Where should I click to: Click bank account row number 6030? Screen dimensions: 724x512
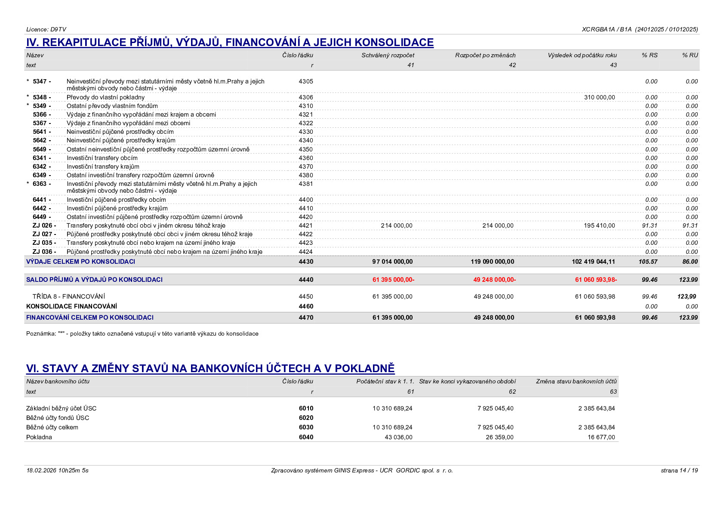(306, 427)
